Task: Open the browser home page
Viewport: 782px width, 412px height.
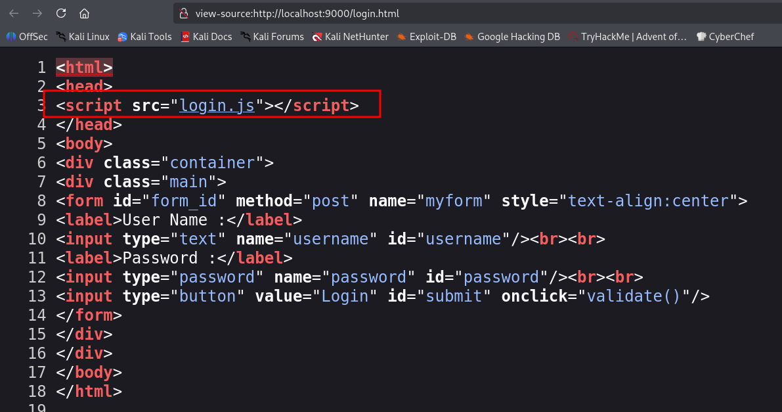Action: click(x=83, y=13)
